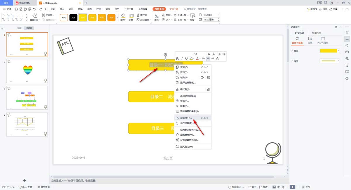Click the 选择 selection pane icon
351x190 pixels.
[x=192, y=15]
